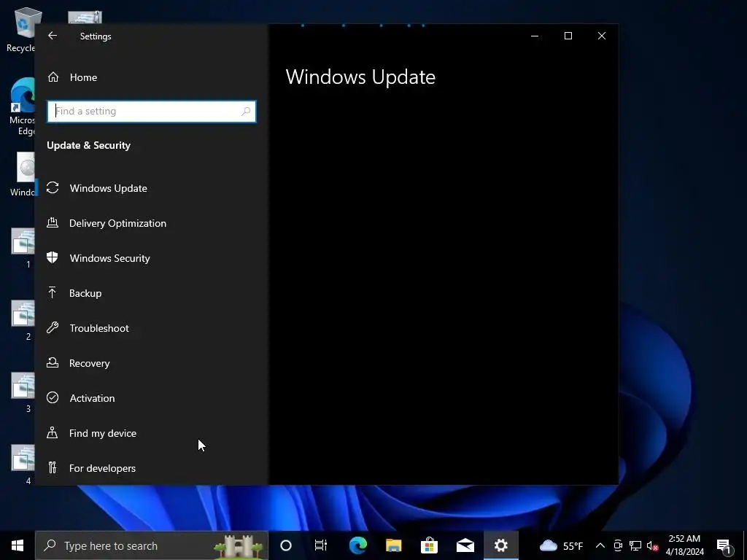This screenshot has width=747, height=560.
Task: Open the Activation page
Action: click(152, 398)
